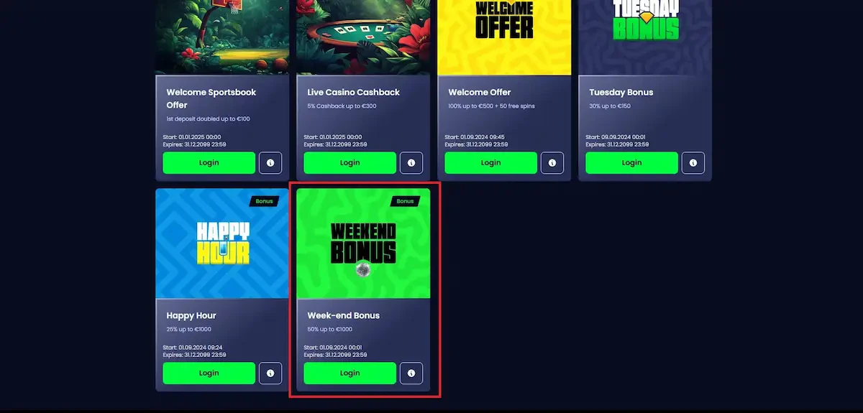The image size is (863, 413).
Task: Click the Bonus tag on Happy Hour
Action: 264,202
